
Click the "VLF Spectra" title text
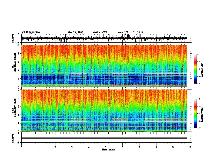click(x=31, y=32)
